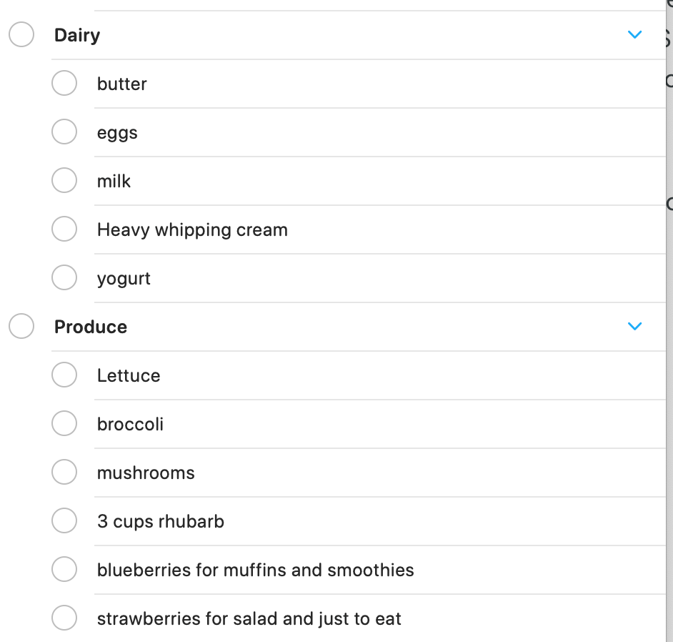Check off broccoli

[x=64, y=424]
